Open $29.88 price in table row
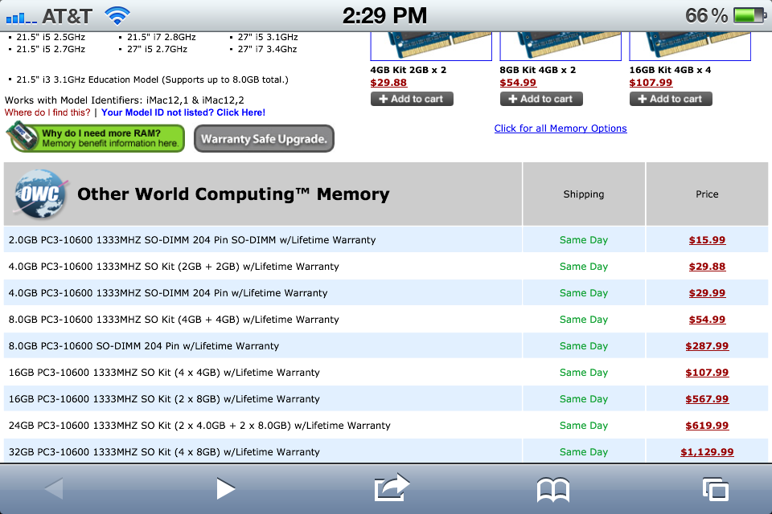 [707, 267]
